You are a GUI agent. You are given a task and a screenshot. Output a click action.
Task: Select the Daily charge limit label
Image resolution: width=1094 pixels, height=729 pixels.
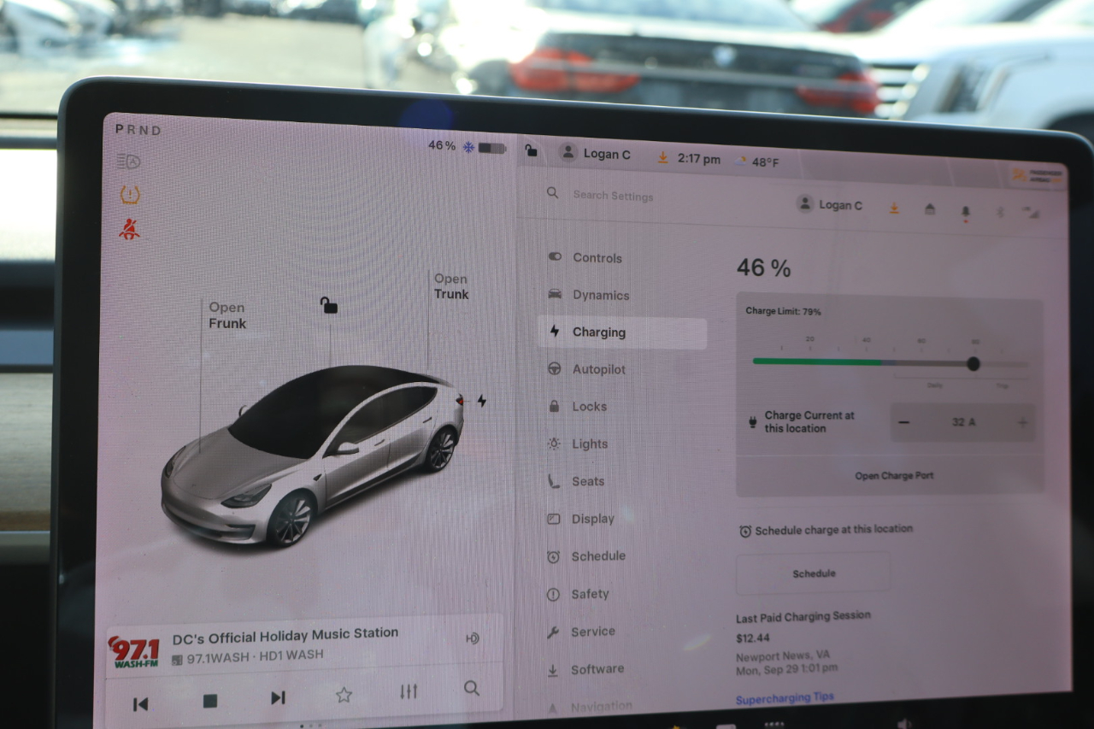[x=937, y=386]
